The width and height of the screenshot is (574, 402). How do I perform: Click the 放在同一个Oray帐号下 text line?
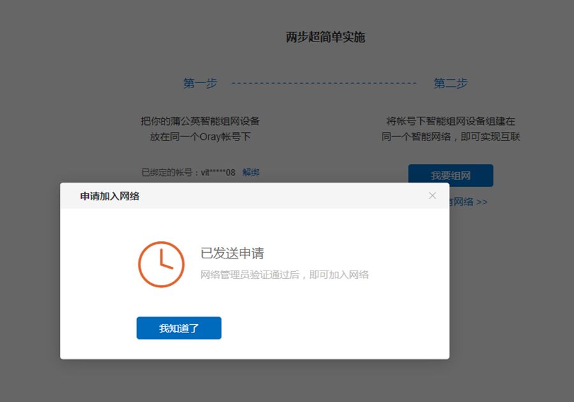coord(200,137)
